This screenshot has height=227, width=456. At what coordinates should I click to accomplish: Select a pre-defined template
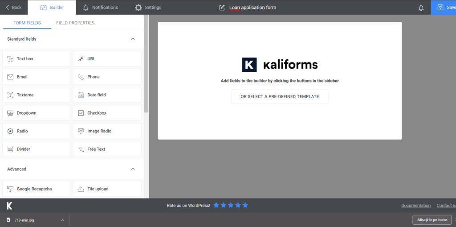280,97
